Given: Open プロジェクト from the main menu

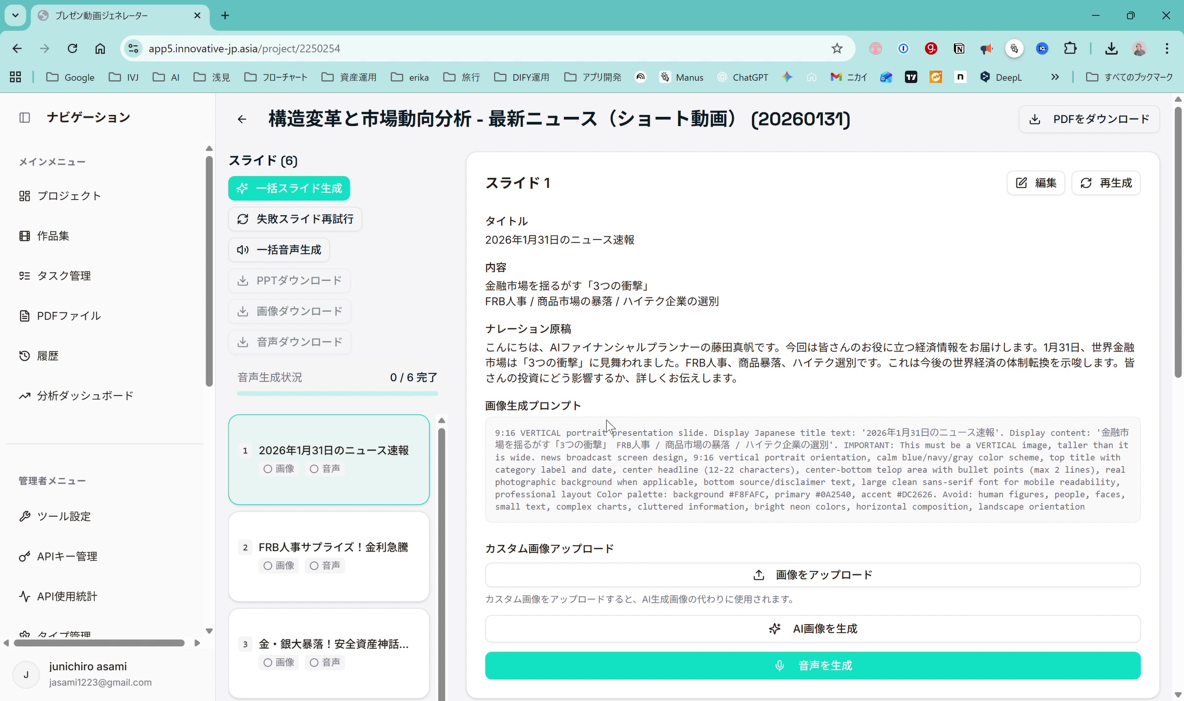Looking at the screenshot, I should [68, 196].
